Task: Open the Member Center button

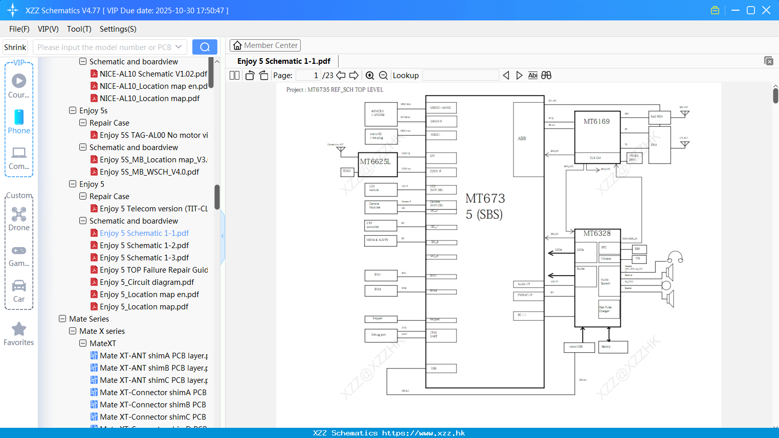Action: (x=265, y=45)
